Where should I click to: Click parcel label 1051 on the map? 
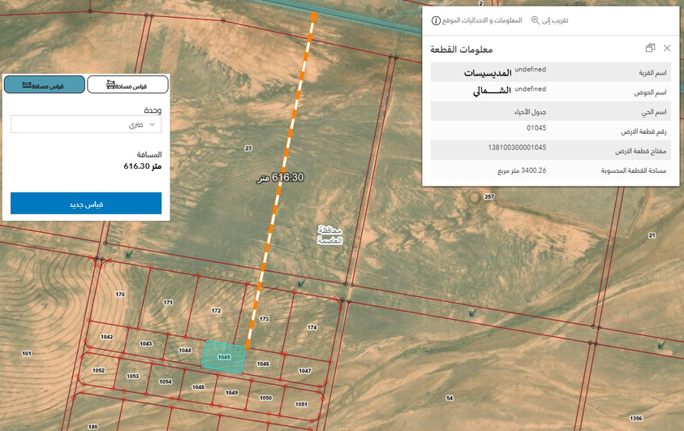pos(301,404)
